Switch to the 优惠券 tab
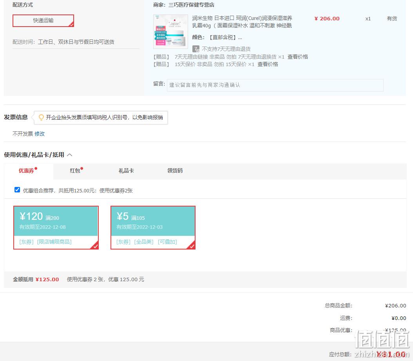Screen dimensions: 413x361 coord(26,171)
